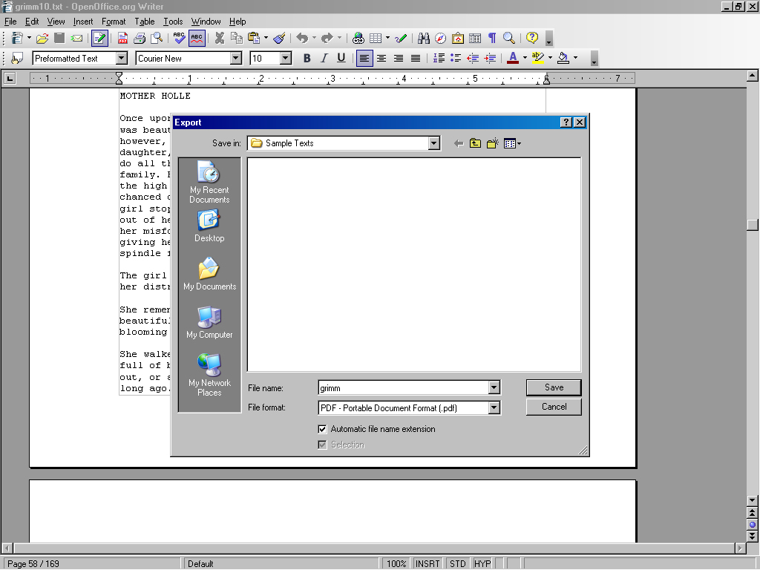Image resolution: width=760 pixels, height=570 pixels.
Task: Click the File name input field
Action: point(403,387)
